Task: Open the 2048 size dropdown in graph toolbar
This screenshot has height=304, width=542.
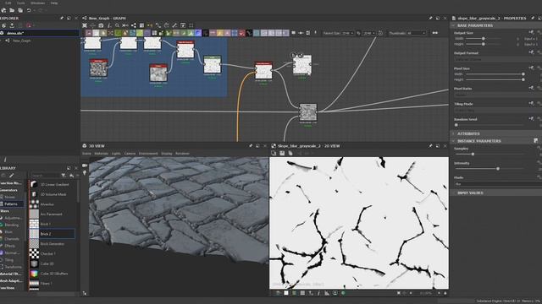Action: click(x=369, y=33)
